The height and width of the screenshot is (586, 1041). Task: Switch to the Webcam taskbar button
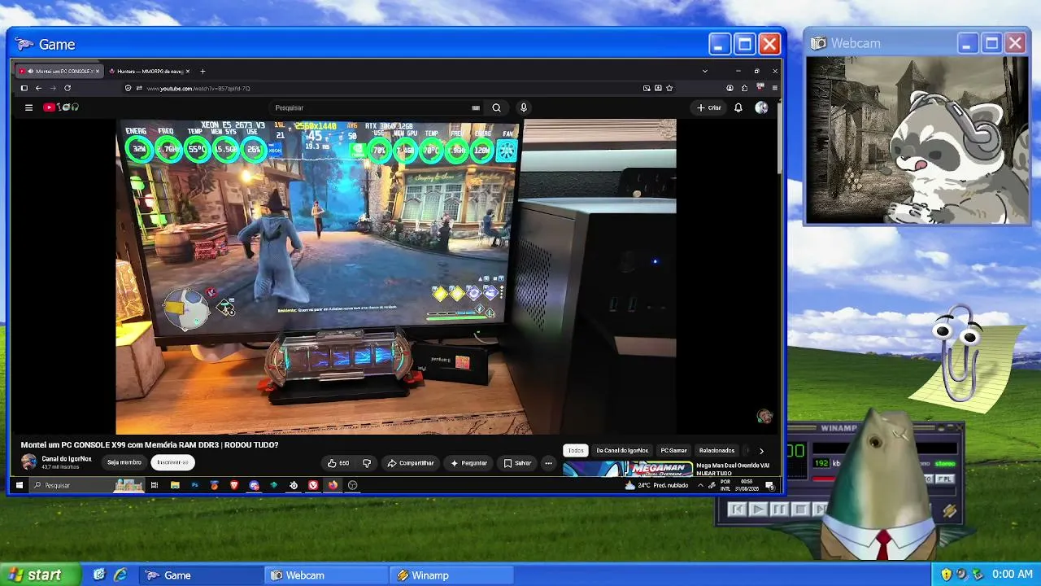327,575
